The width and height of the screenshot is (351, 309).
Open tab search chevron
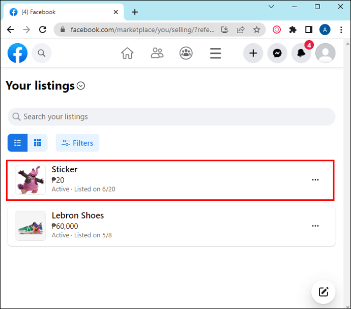click(x=271, y=7)
